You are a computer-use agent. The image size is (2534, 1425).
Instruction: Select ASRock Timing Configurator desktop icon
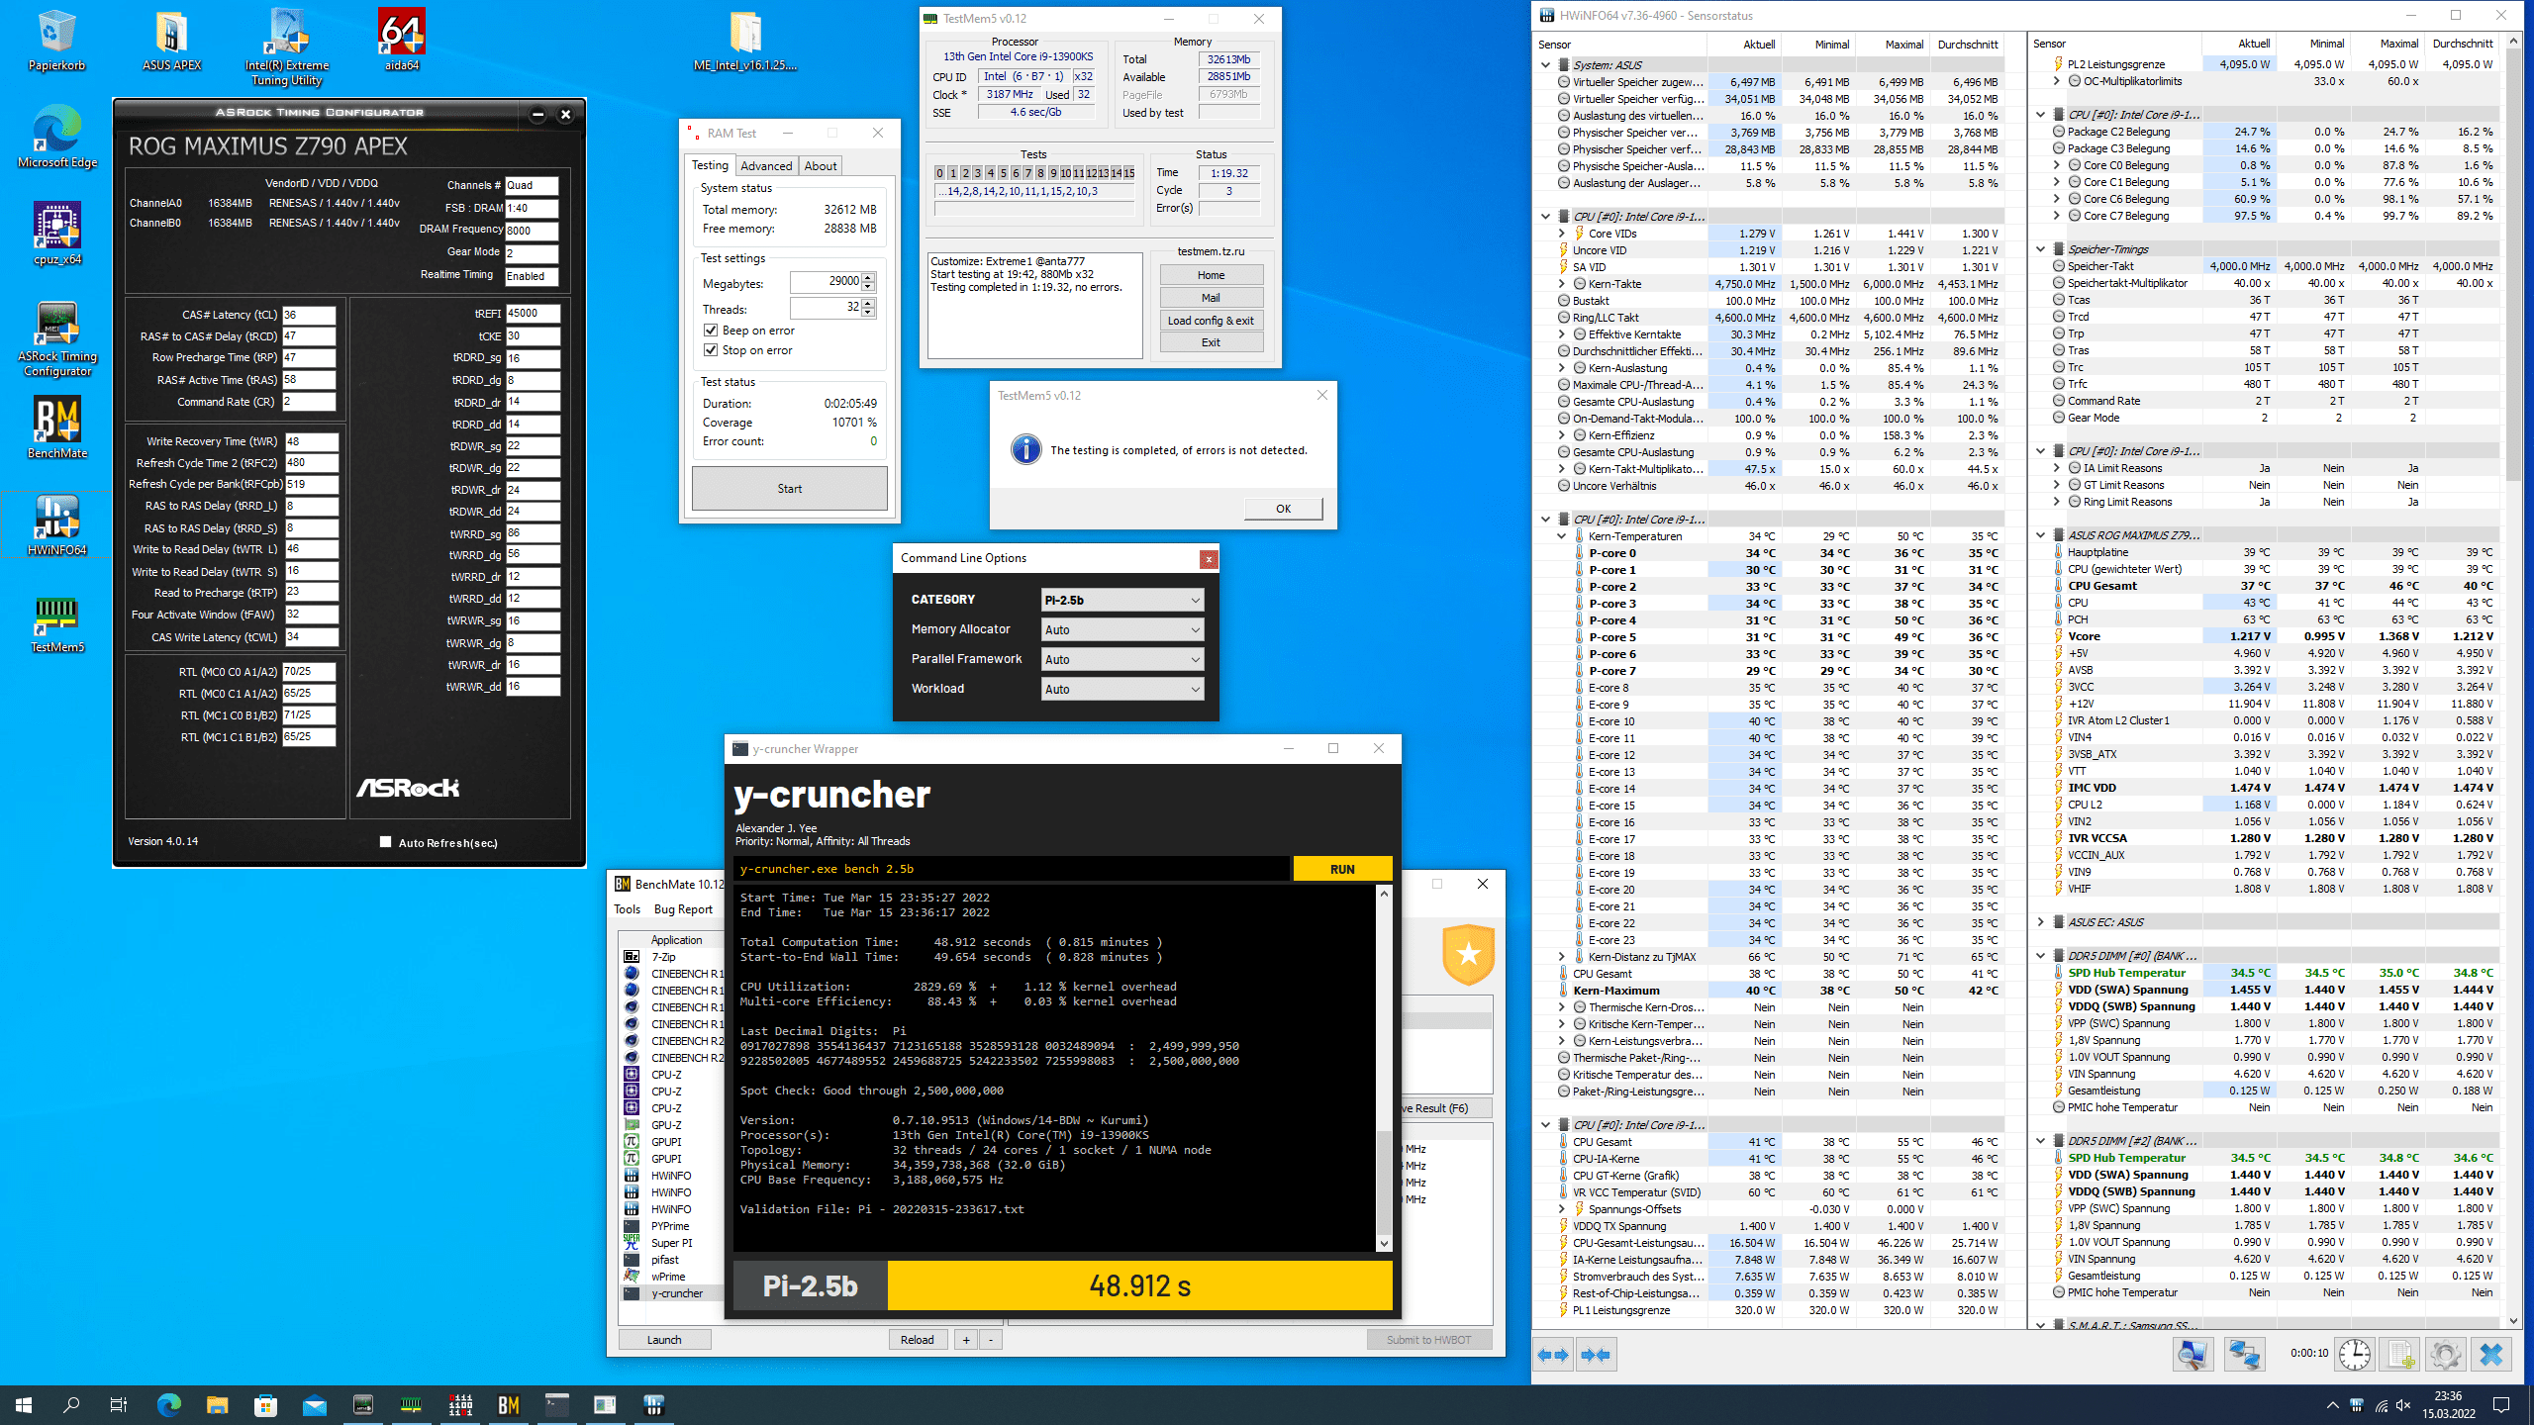[x=56, y=338]
